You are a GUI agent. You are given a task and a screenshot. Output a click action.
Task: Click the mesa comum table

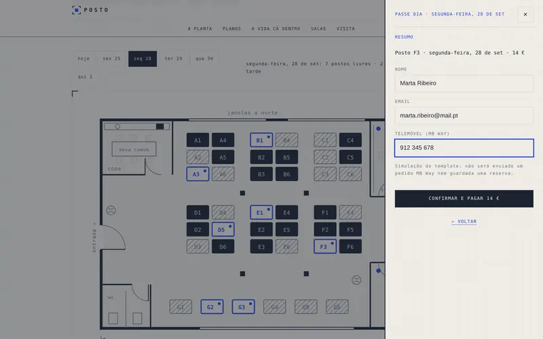tap(134, 149)
